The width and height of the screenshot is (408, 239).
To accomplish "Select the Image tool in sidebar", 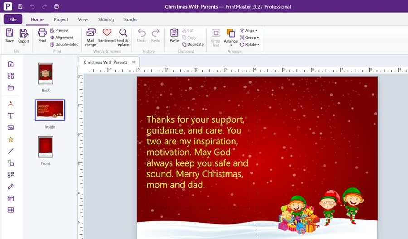I will [11, 128].
